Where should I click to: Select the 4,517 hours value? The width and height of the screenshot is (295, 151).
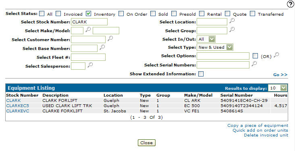(x=281, y=105)
